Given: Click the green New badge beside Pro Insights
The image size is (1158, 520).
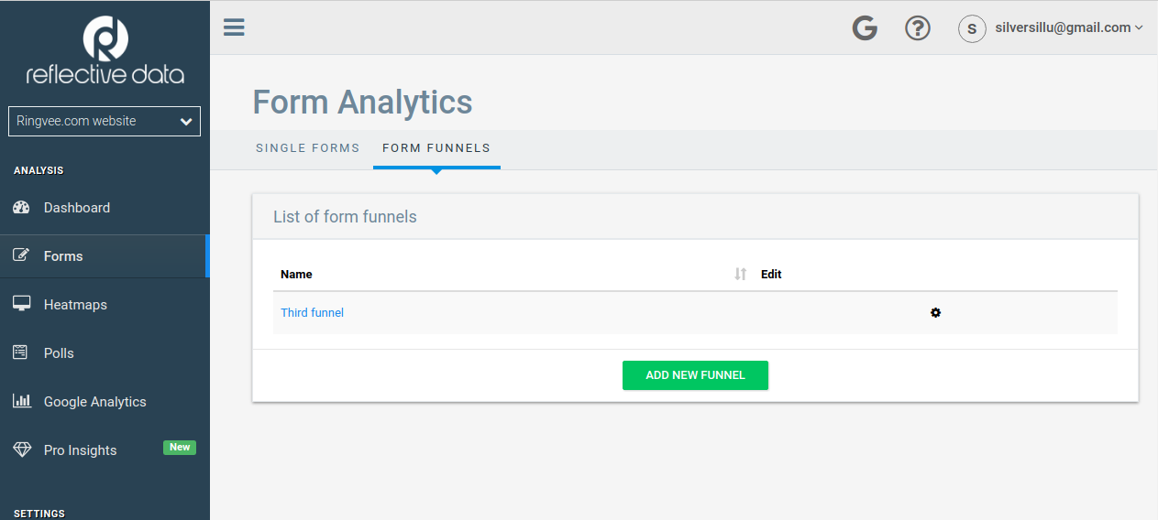Looking at the screenshot, I should (x=180, y=448).
